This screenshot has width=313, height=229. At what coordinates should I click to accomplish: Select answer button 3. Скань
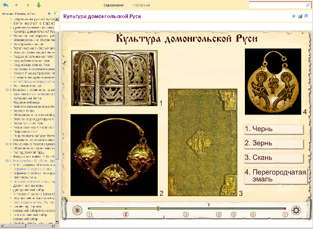coord(274,158)
